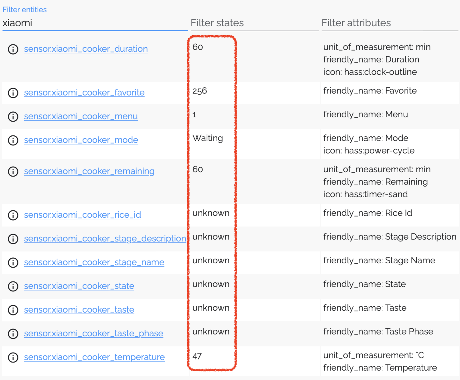Open info for sensor.xiaomi_cooker_favorite
Viewport: 460px width, 380px height.
click(13, 93)
